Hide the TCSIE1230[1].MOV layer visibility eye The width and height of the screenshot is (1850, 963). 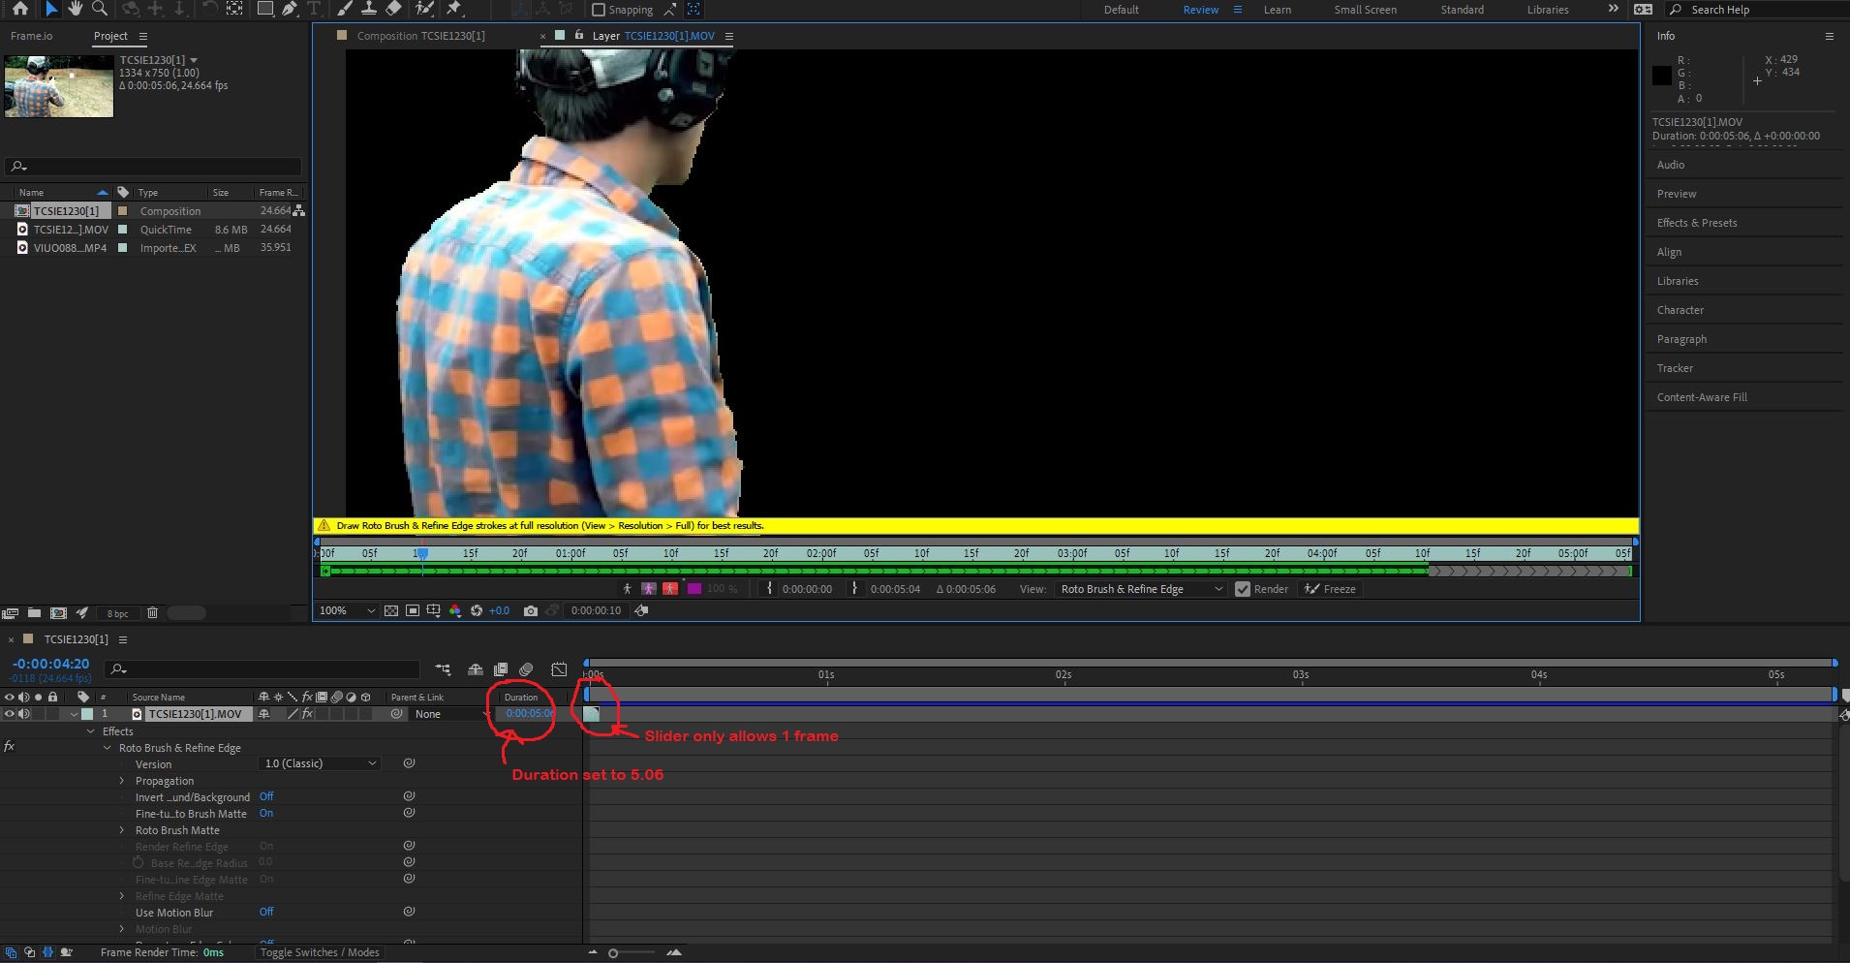(x=9, y=714)
